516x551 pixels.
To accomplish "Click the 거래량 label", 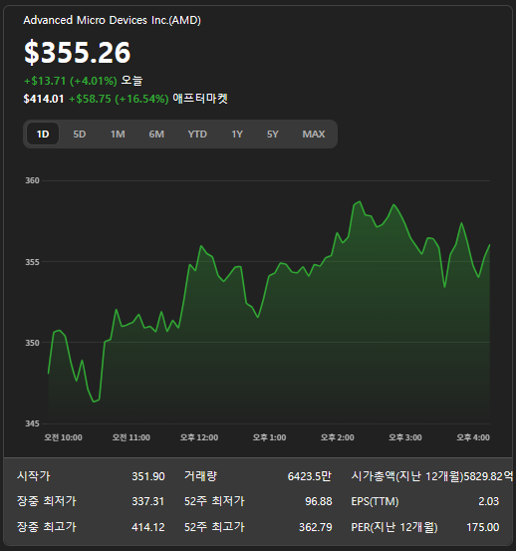I will pos(200,476).
